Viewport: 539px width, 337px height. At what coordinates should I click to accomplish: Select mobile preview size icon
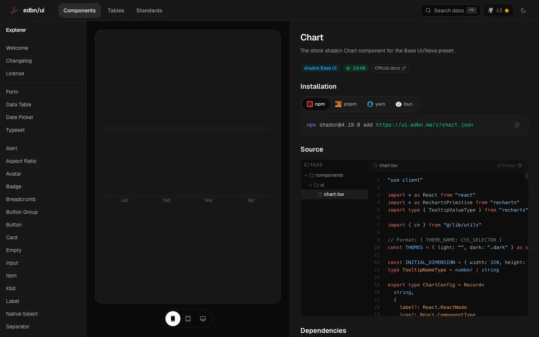173,319
